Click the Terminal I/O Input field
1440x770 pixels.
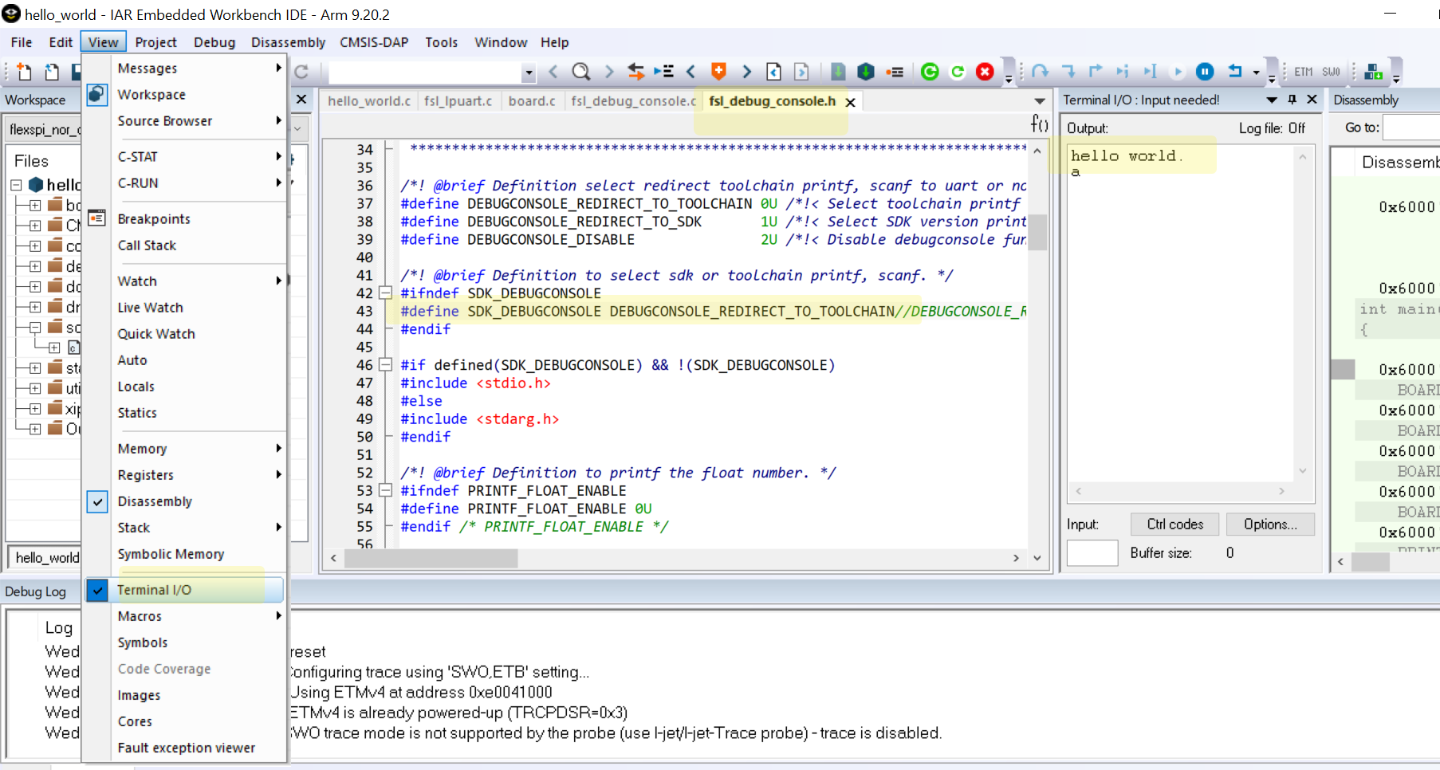point(1092,552)
